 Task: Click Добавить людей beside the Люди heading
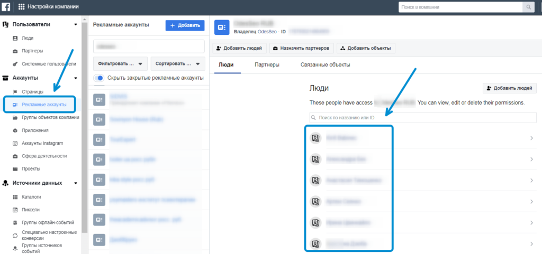[x=510, y=88]
